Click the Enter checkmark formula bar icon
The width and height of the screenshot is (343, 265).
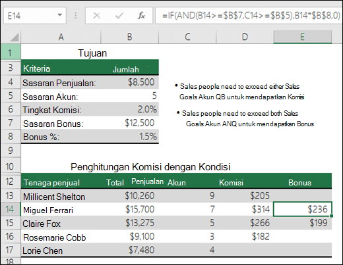coord(119,16)
